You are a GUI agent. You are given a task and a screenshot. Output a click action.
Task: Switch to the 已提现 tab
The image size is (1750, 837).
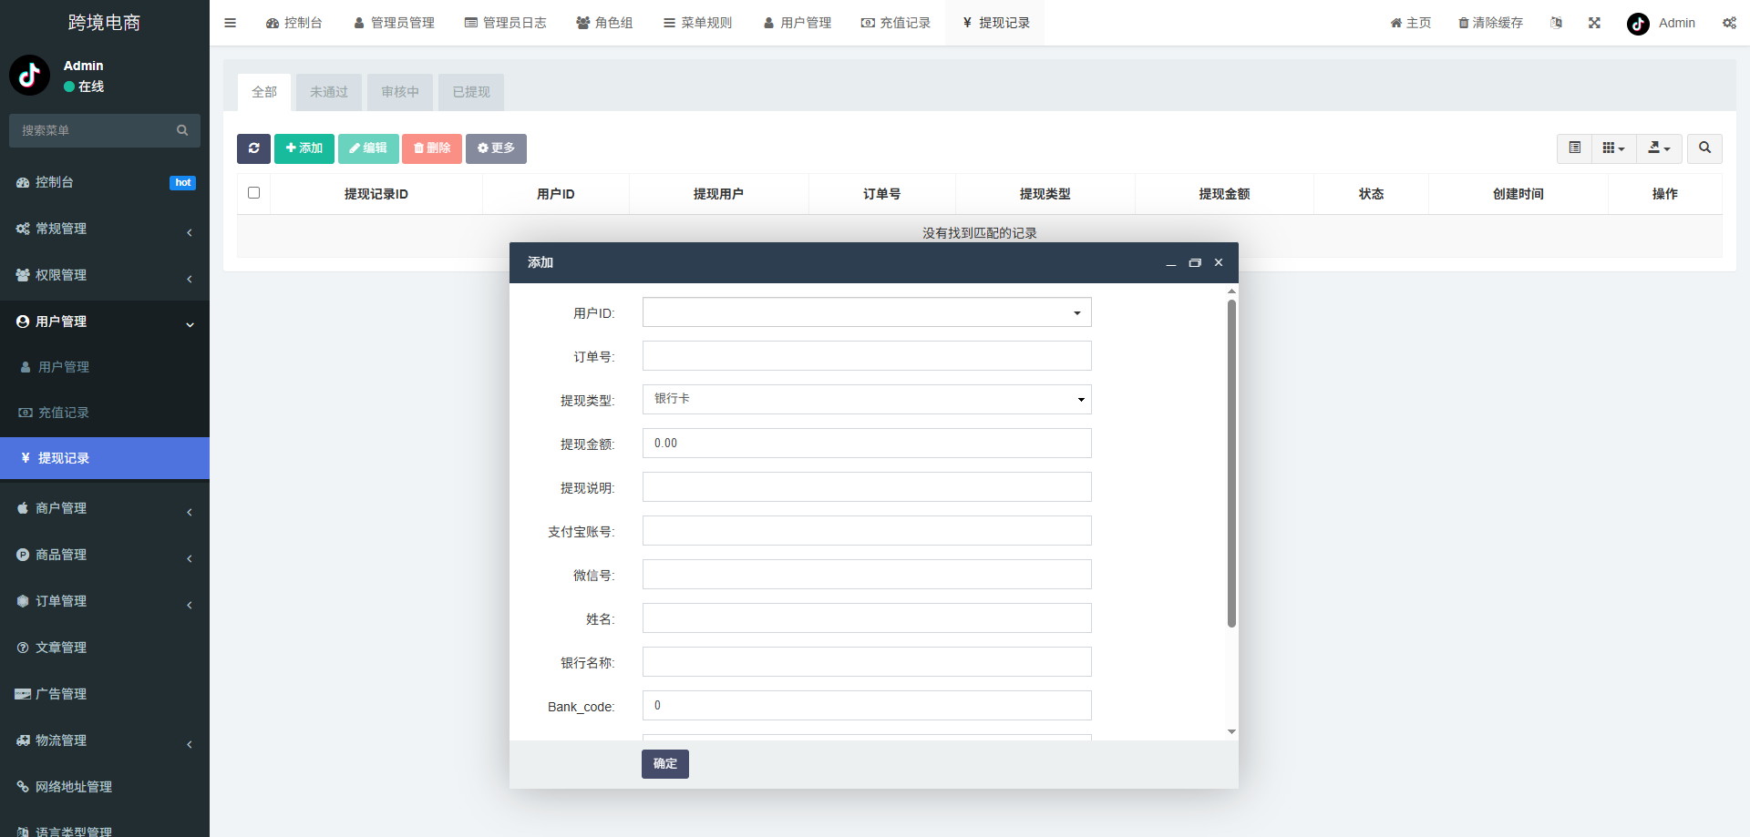coord(470,92)
